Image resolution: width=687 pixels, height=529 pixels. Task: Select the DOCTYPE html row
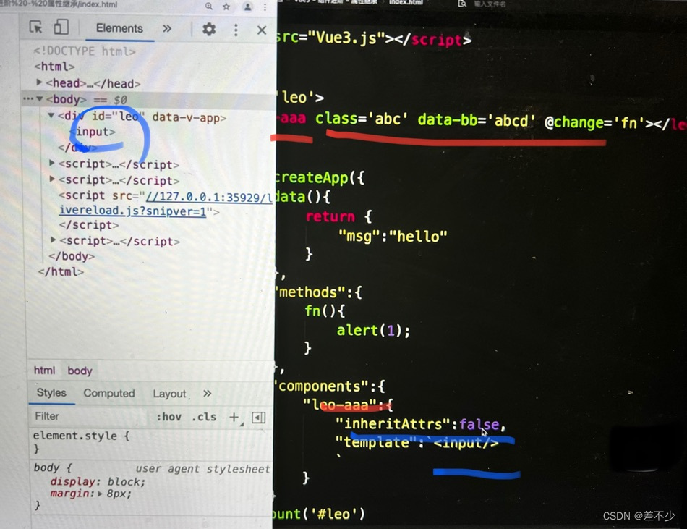point(84,51)
